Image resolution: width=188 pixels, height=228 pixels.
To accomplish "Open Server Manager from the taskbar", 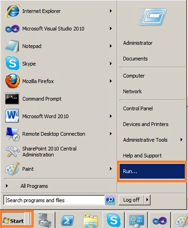I will point(45,220).
